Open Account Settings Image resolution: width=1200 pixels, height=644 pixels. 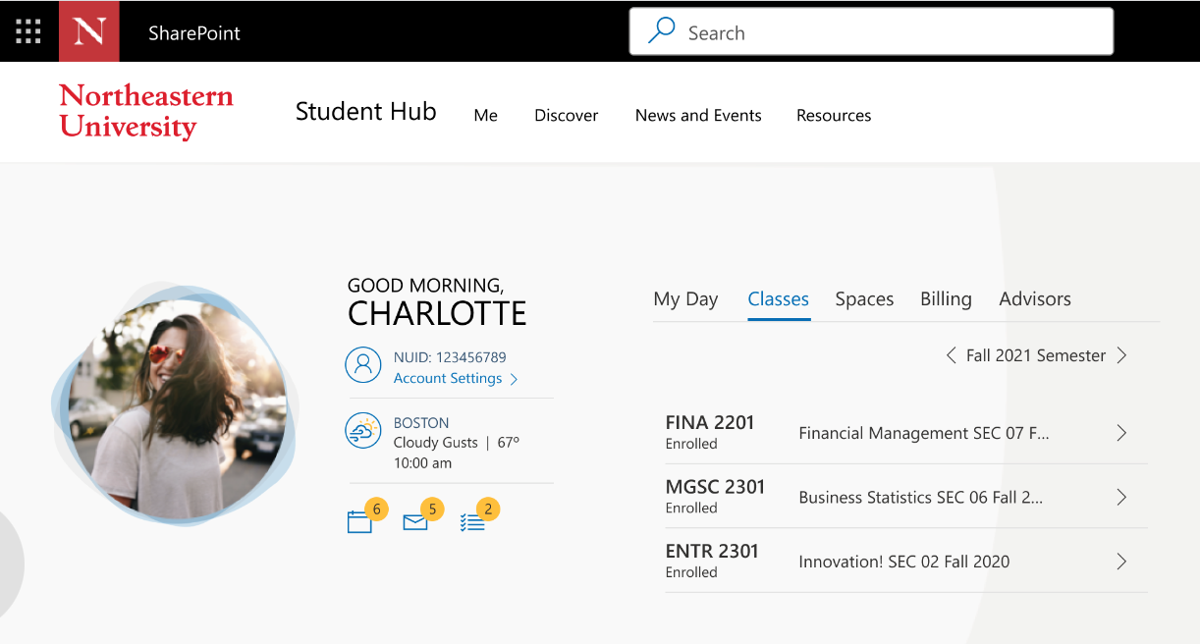[447, 378]
